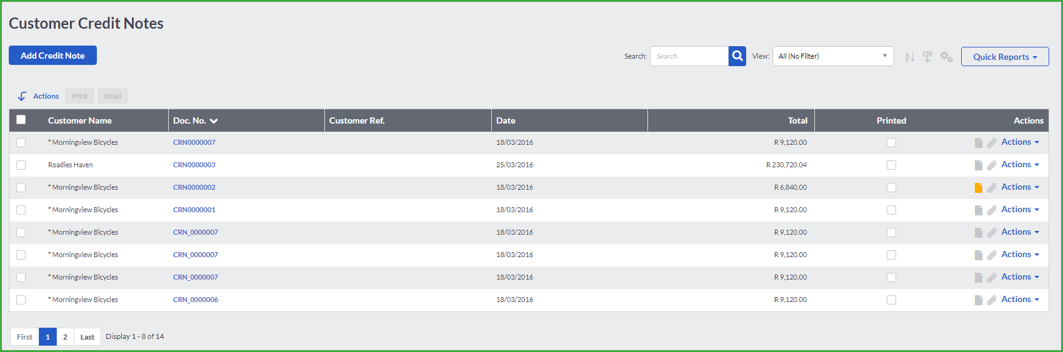
Task: Click the paperclip icon in the CRN_0000006 row
Action: 992,300
